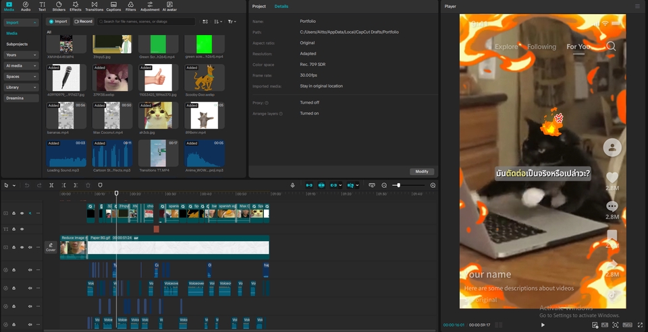Expand the AI media sidebar section

pyautogui.click(x=21, y=66)
